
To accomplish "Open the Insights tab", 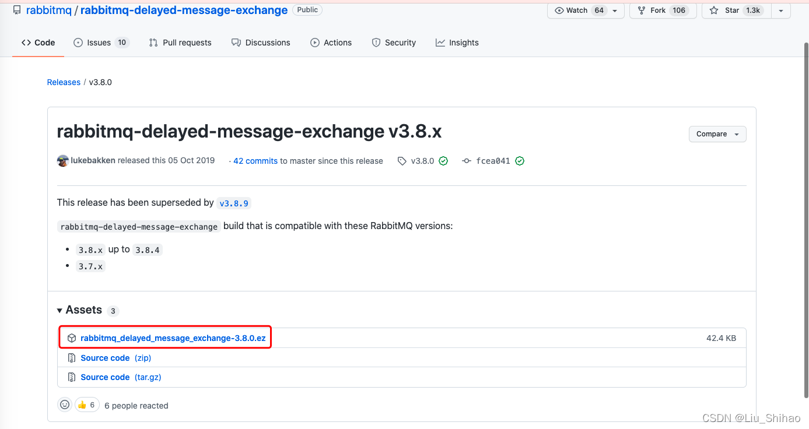I will point(457,43).
